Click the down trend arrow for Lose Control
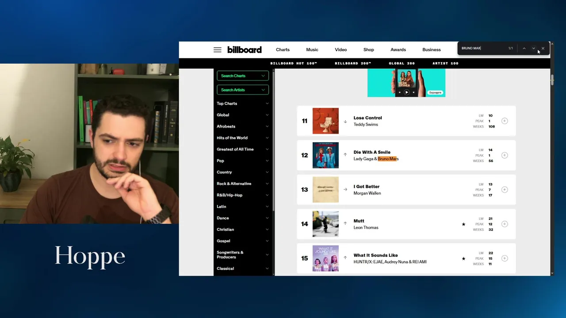 pyautogui.click(x=345, y=121)
